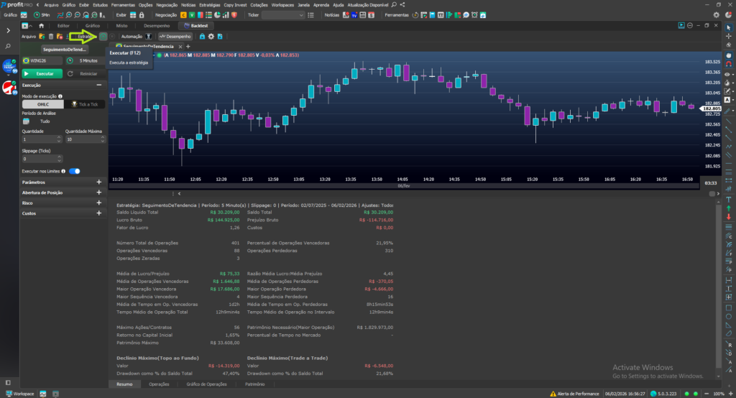Click the home icon beside the Editor tab
Screen dimensions: 736x398
point(41,26)
